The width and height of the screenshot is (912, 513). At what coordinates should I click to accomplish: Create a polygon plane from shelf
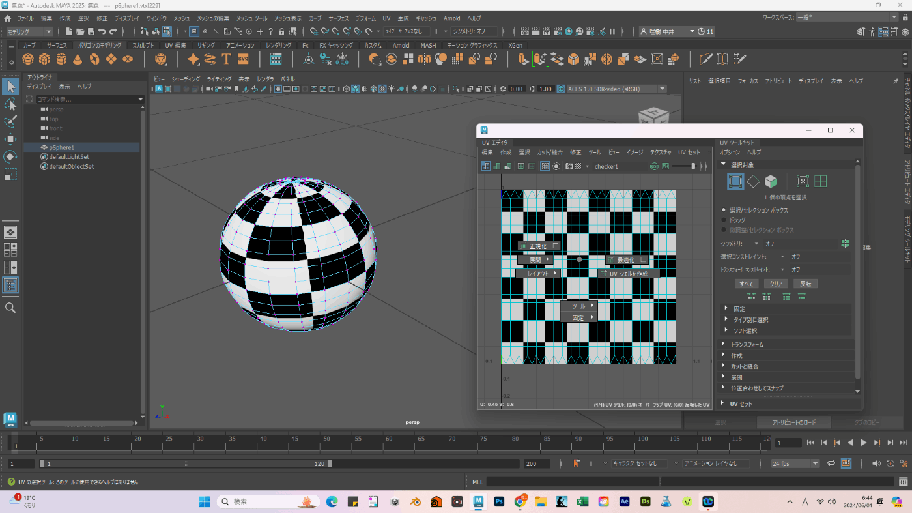(x=111, y=59)
